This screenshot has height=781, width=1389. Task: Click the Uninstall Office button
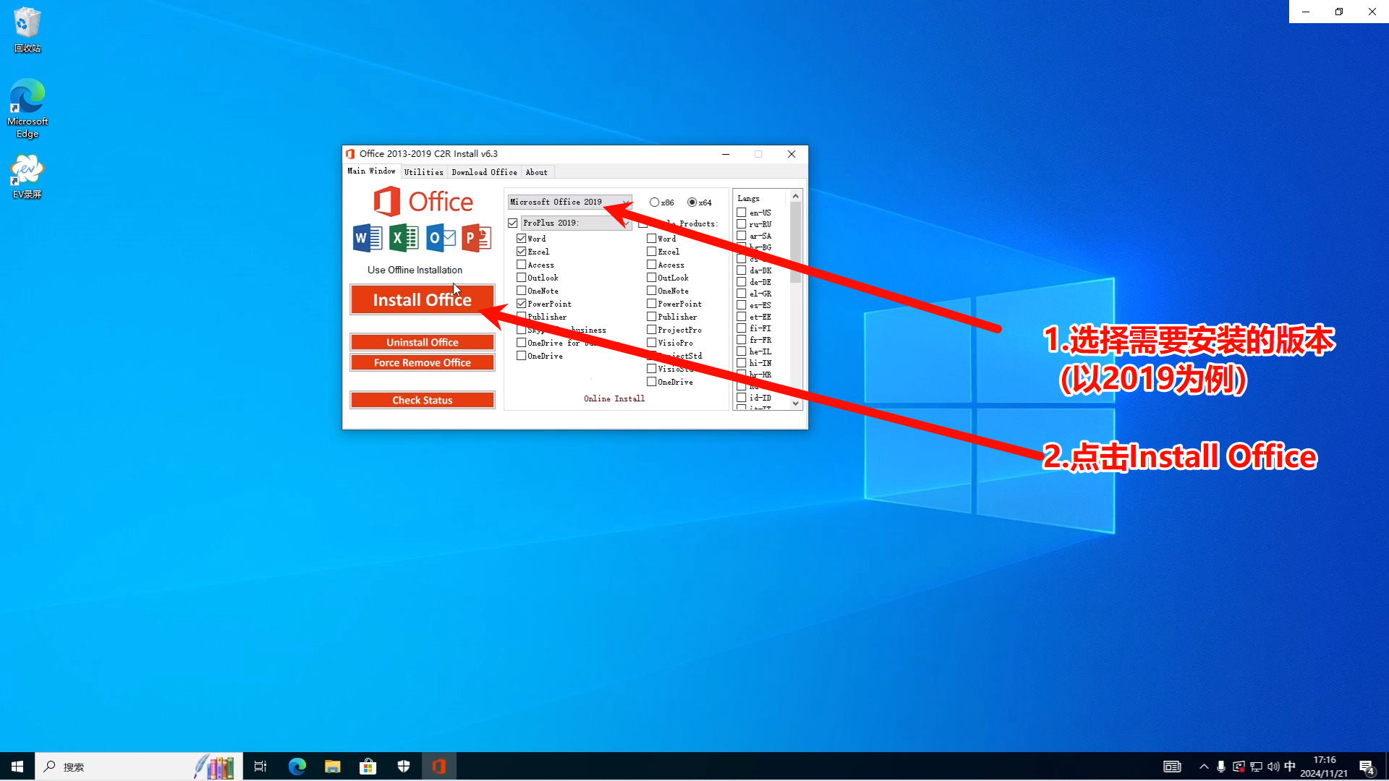422,342
